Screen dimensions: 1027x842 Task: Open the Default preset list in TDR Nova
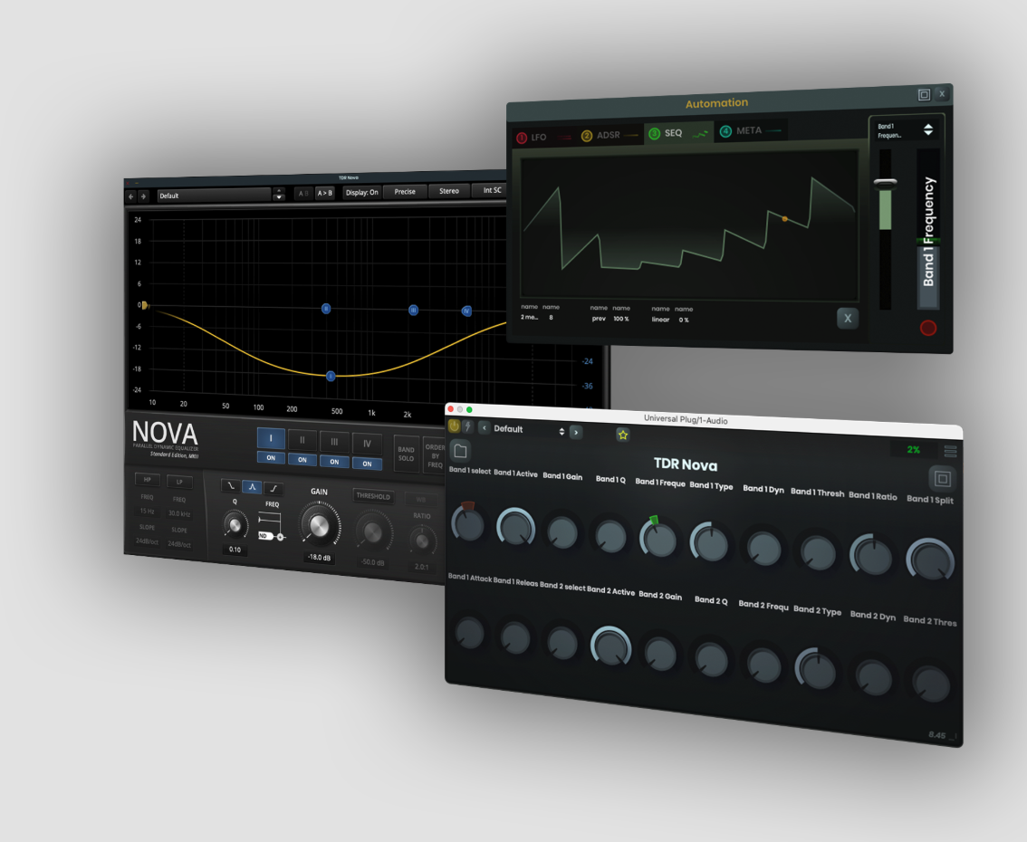click(214, 195)
